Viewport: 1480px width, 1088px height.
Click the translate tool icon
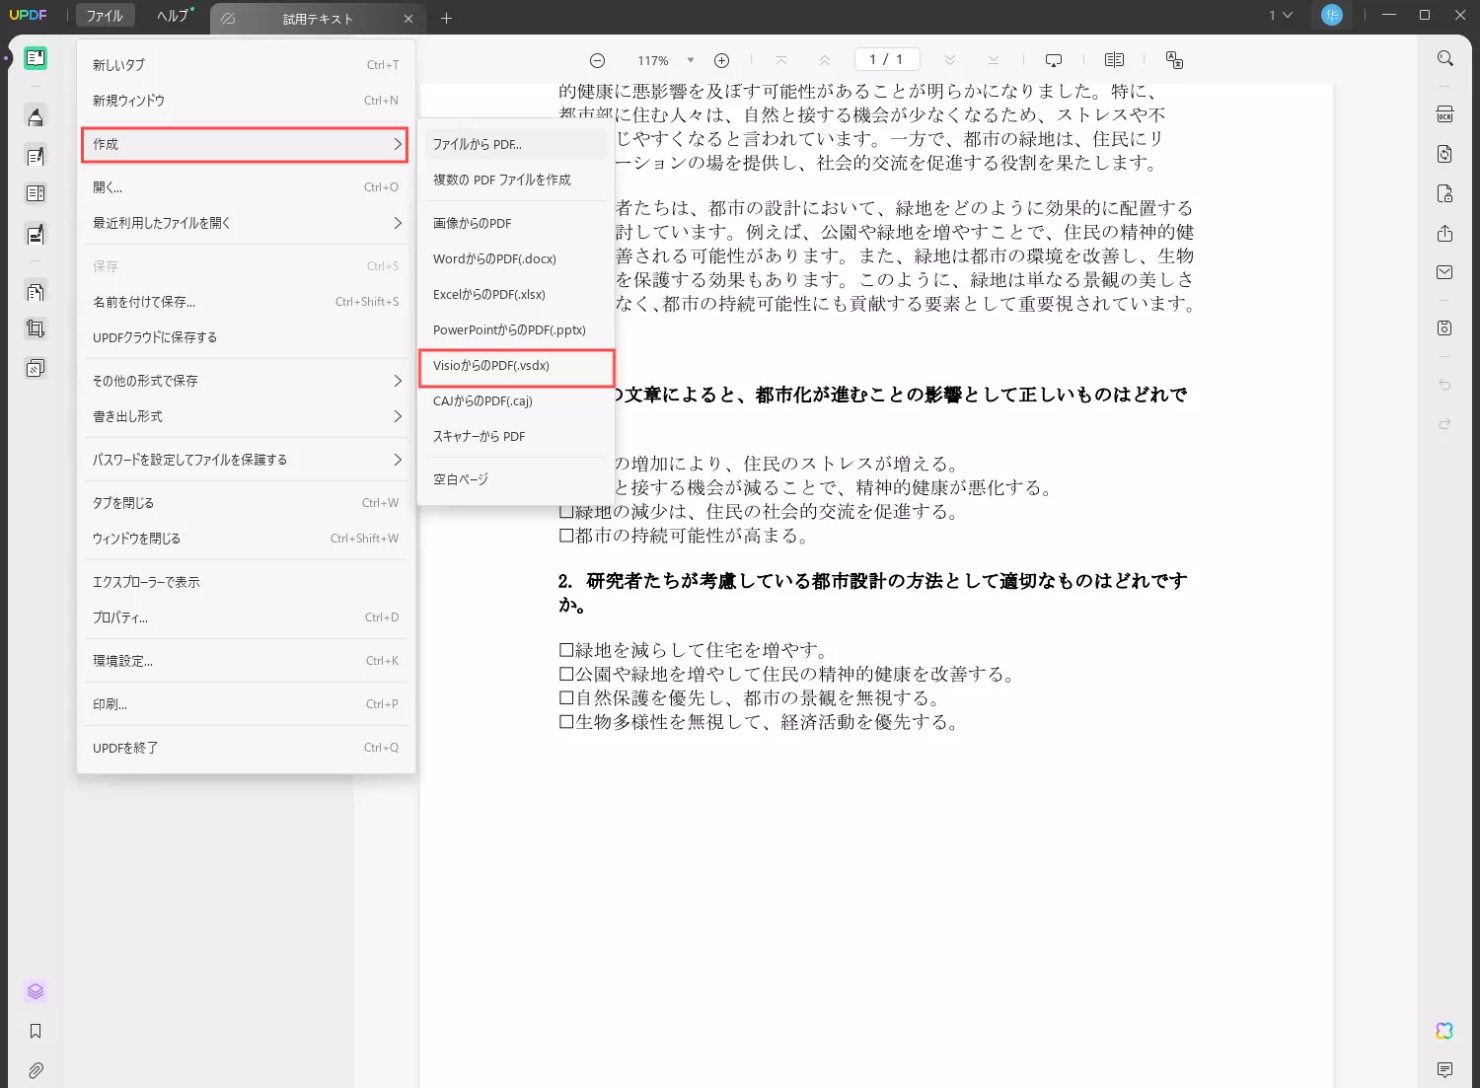1174,60
